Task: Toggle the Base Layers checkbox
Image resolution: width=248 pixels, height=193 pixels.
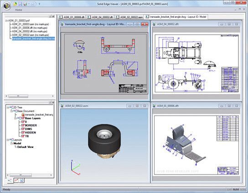Action: click(23, 118)
